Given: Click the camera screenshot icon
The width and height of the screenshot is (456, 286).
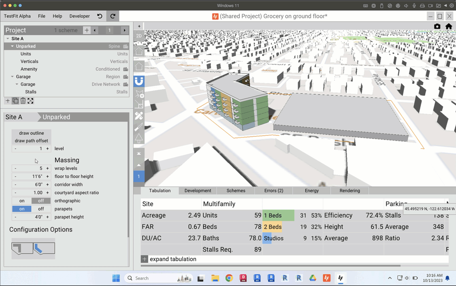Looking at the screenshot, I should pyautogui.click(x=437, y=27).
